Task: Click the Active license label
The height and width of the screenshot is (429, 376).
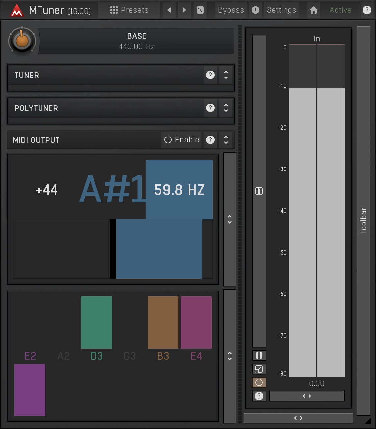Action: point(340,10)
